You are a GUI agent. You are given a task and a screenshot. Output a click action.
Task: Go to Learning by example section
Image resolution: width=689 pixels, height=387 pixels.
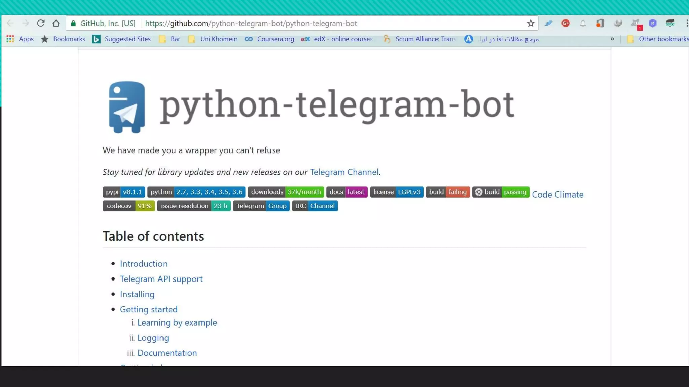[177, 322]
